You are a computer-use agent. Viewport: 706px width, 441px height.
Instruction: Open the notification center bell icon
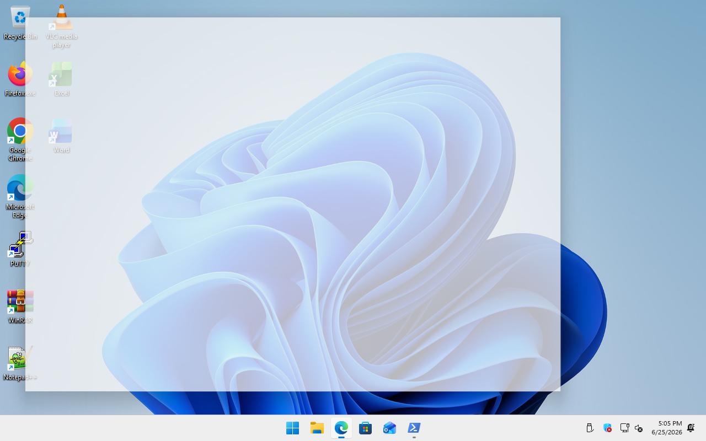point(691,428)
